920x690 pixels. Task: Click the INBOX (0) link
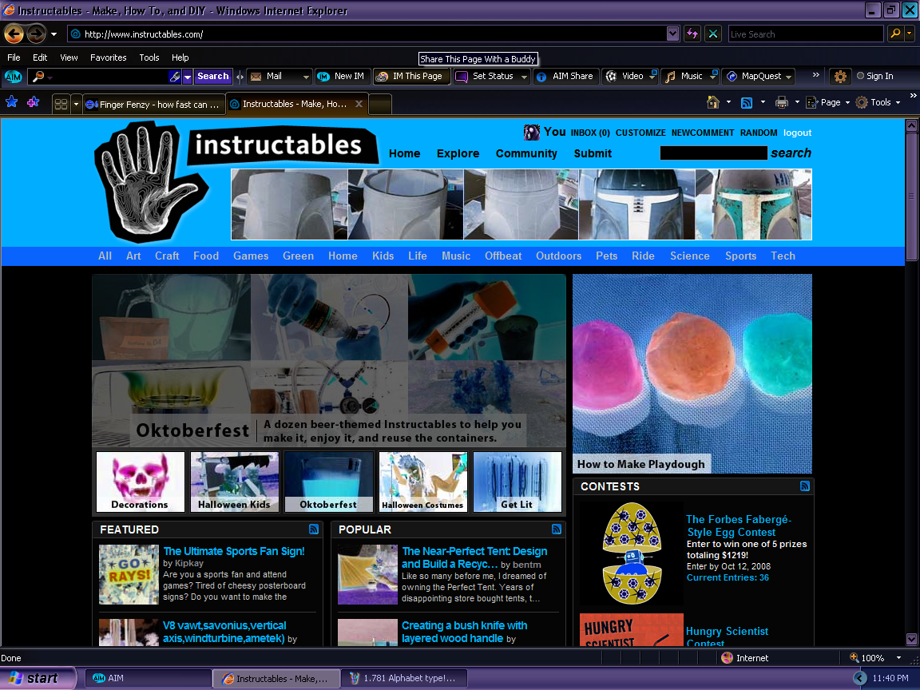[x=590, y=133]
